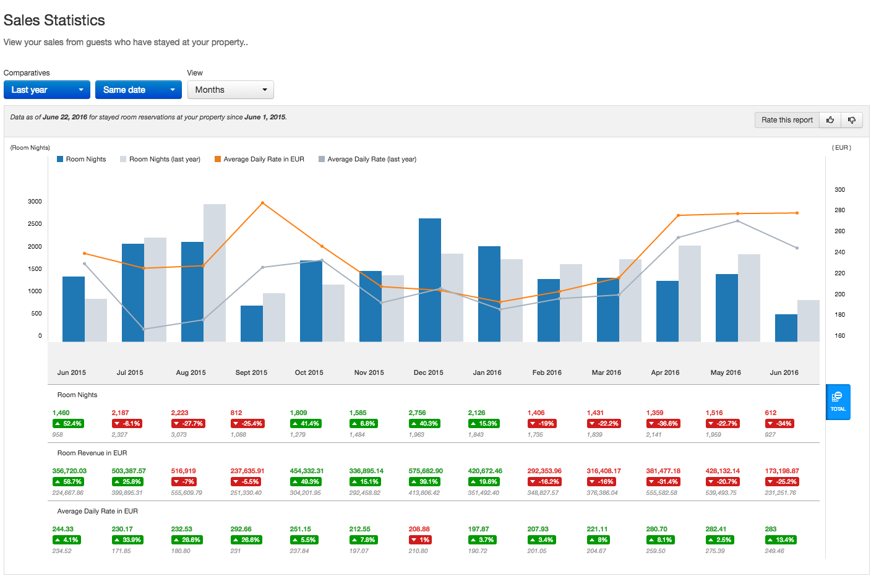Click the Rate this report button

[x=787, y=120]
